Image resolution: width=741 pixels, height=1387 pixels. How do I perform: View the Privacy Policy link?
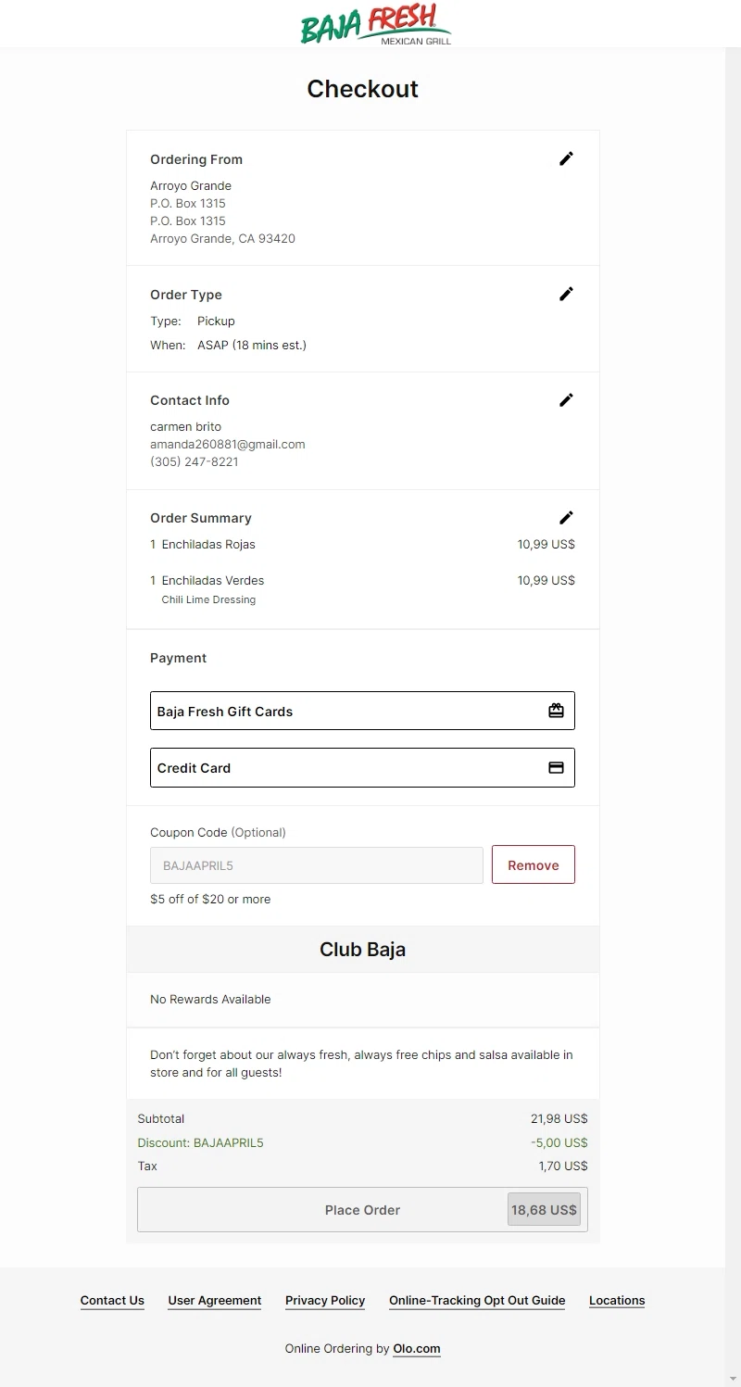[325, 1300]
